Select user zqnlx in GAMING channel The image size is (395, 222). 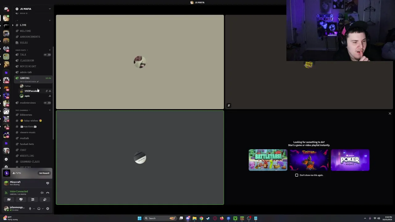tap(35, 96)
